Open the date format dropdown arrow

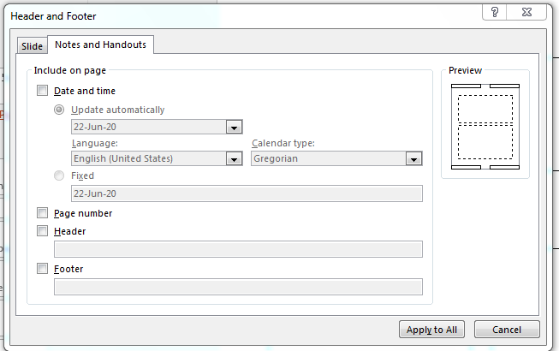point(235,127)
